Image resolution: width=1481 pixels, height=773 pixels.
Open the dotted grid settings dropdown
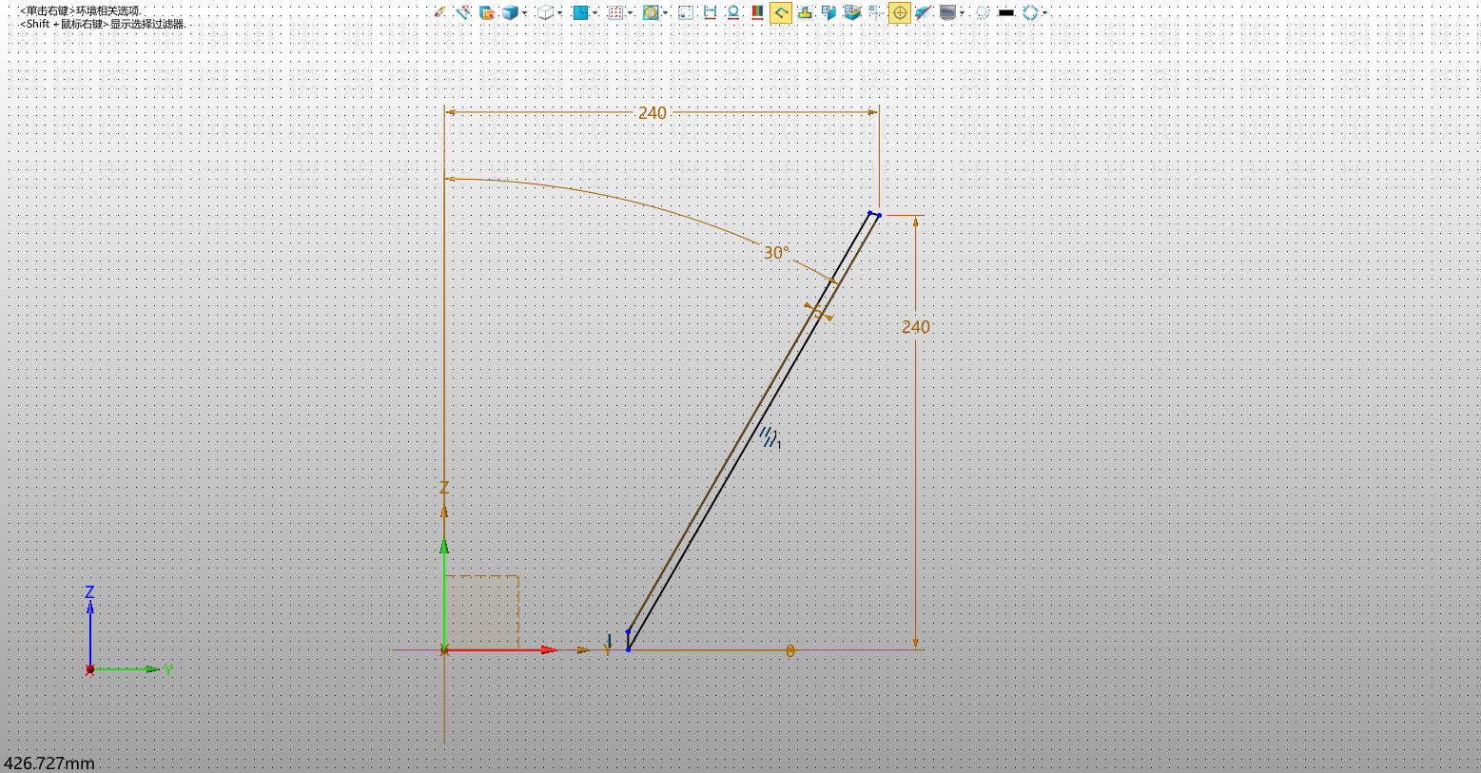coord(630,13)
